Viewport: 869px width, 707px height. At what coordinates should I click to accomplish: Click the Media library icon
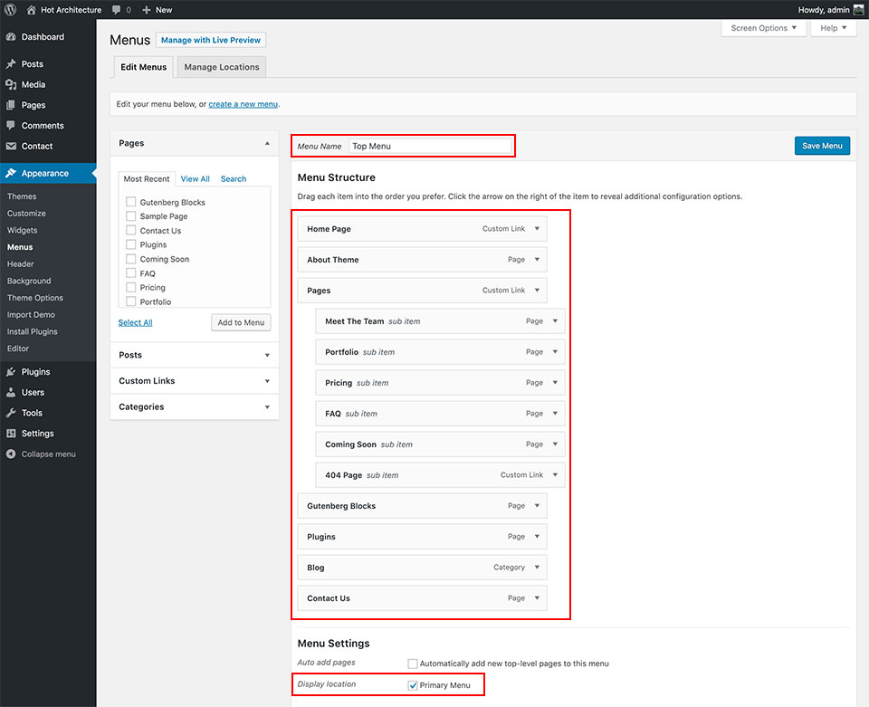pyautogui.click(x=11, y=84)
